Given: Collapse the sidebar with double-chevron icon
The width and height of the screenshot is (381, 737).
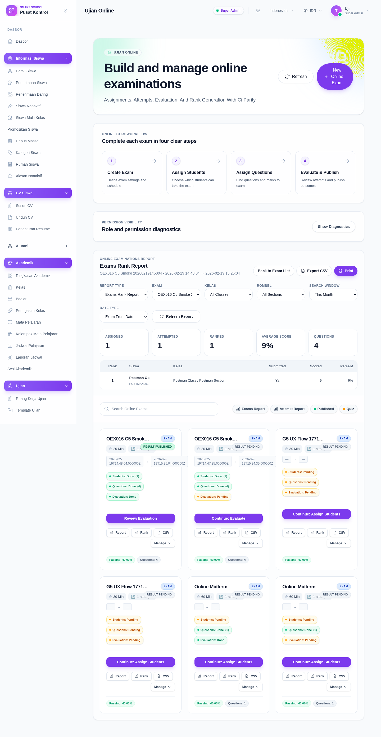Looking at the screenshot, I should [65, 11].
